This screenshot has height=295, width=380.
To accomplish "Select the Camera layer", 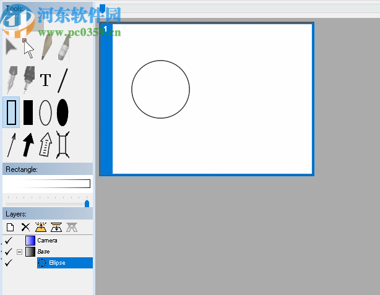I will click(47, 241).
